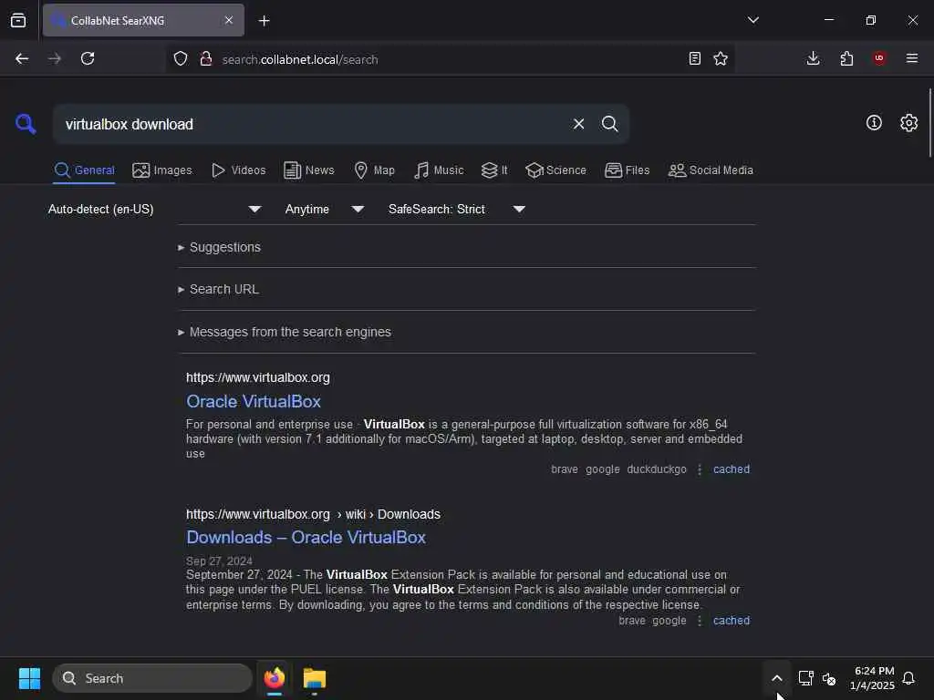
Task: Expand the Suggestions section
Action: click(219, 247)
